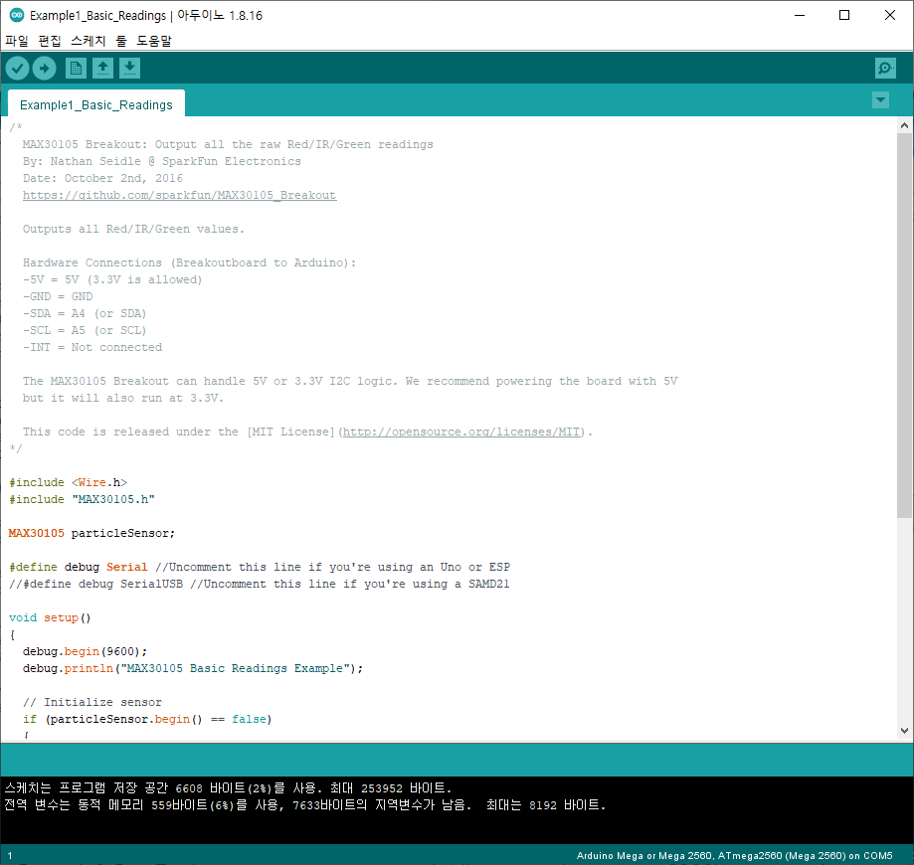
Task: Select the Example1_Basic_Readings tab
Action: tap(96, 105)
